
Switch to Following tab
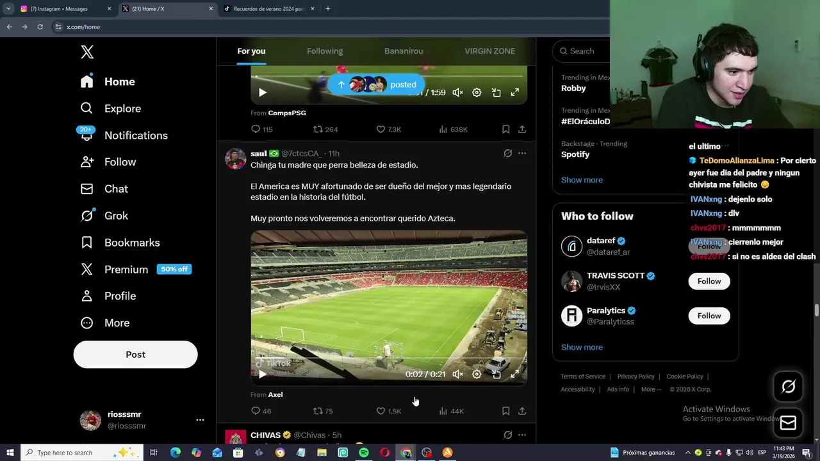325,51
